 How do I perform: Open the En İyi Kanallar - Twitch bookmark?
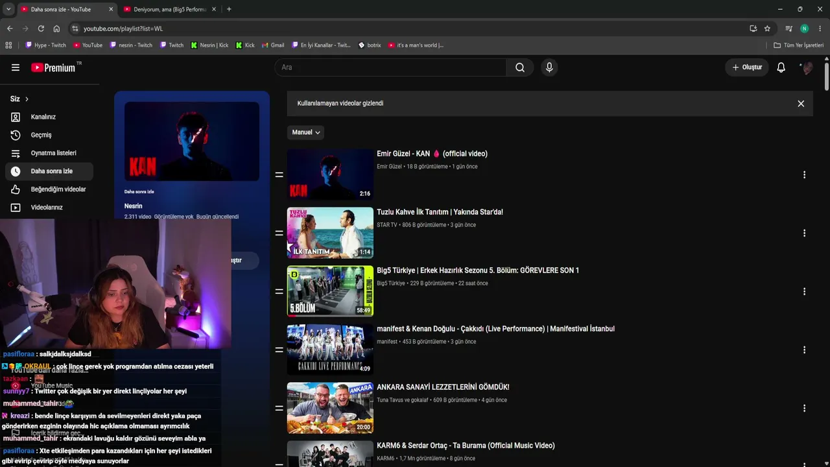(320, 45)
